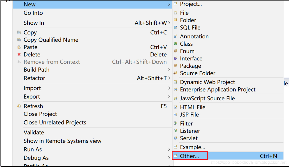Expand the Refactor submenu arrow

169,78
